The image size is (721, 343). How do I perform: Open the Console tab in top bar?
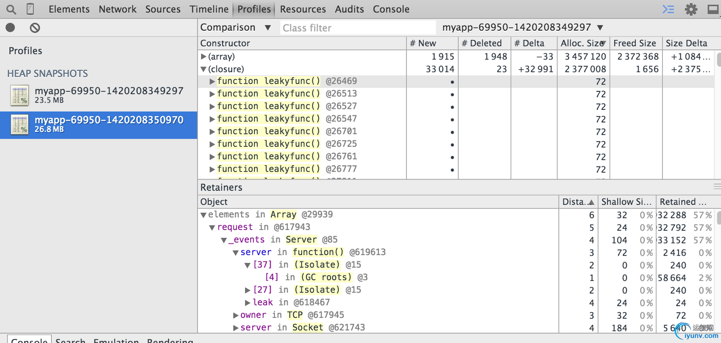tap(391, 9)
